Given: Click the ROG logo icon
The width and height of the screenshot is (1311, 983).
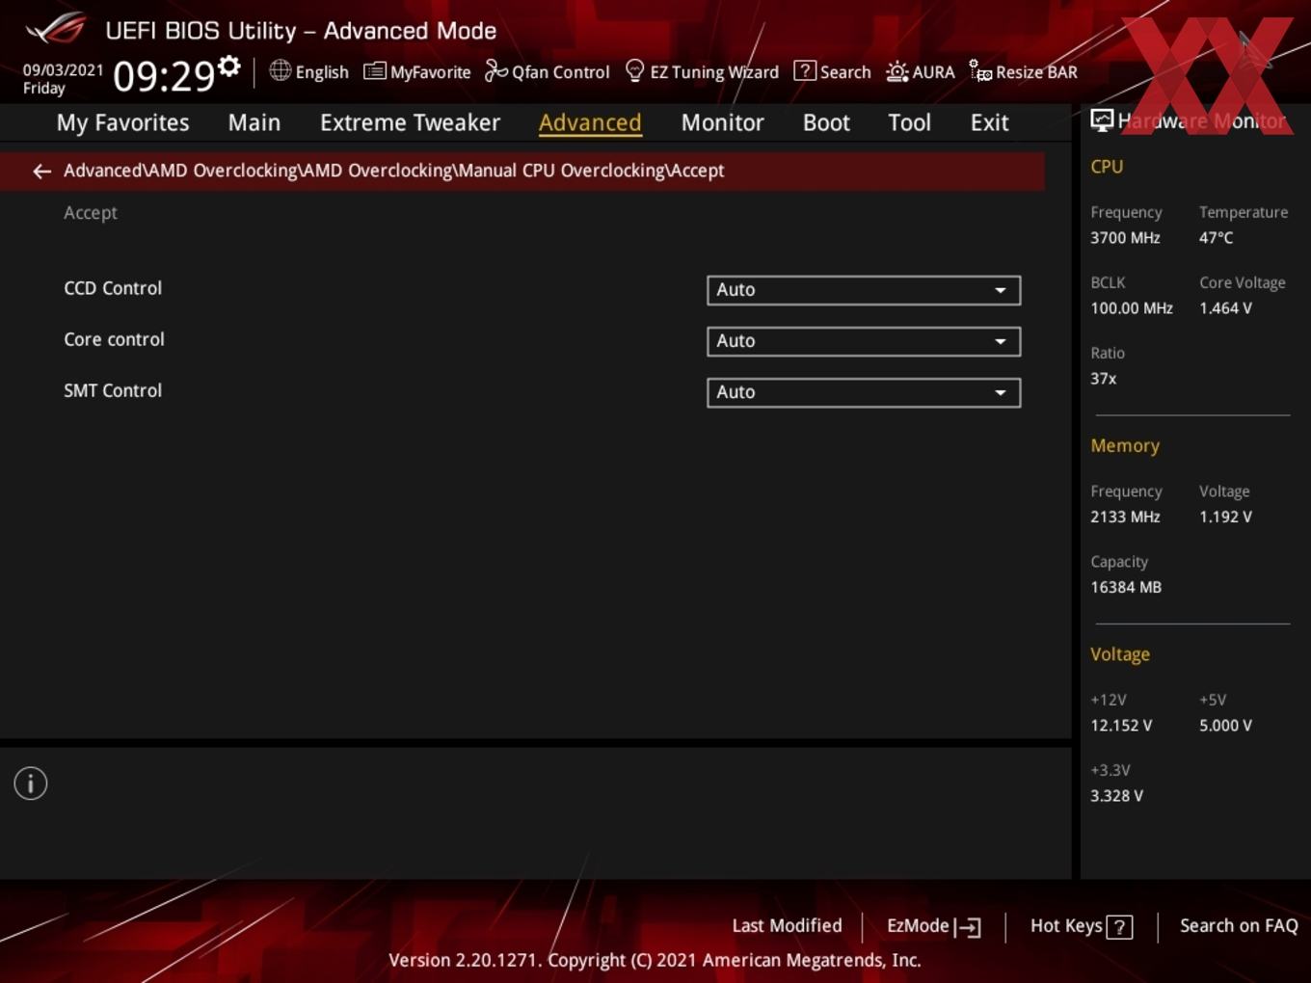Looking at the screenshot, I should coord(56,28).
